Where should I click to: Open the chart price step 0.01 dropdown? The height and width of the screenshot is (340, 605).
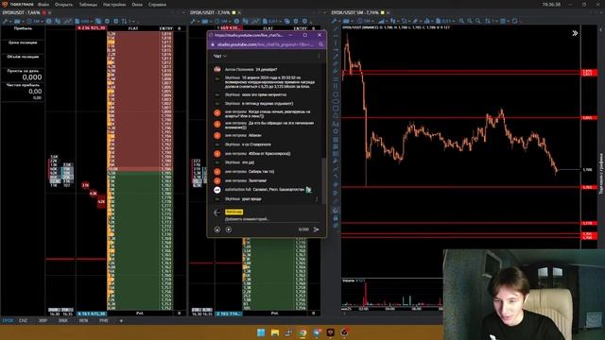[445, 21]
